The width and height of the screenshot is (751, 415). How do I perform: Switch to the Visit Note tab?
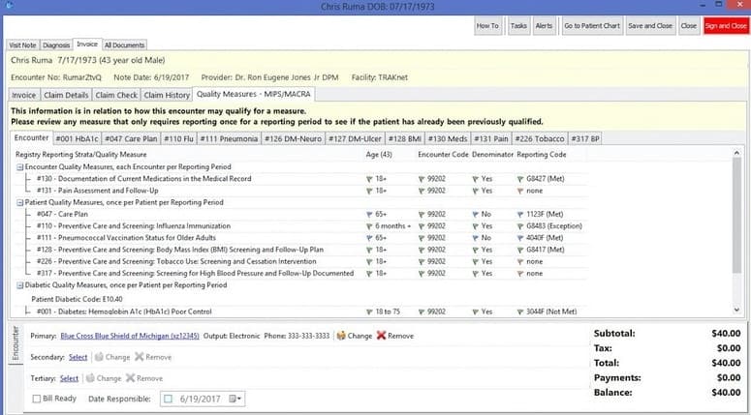click(22, 44)
